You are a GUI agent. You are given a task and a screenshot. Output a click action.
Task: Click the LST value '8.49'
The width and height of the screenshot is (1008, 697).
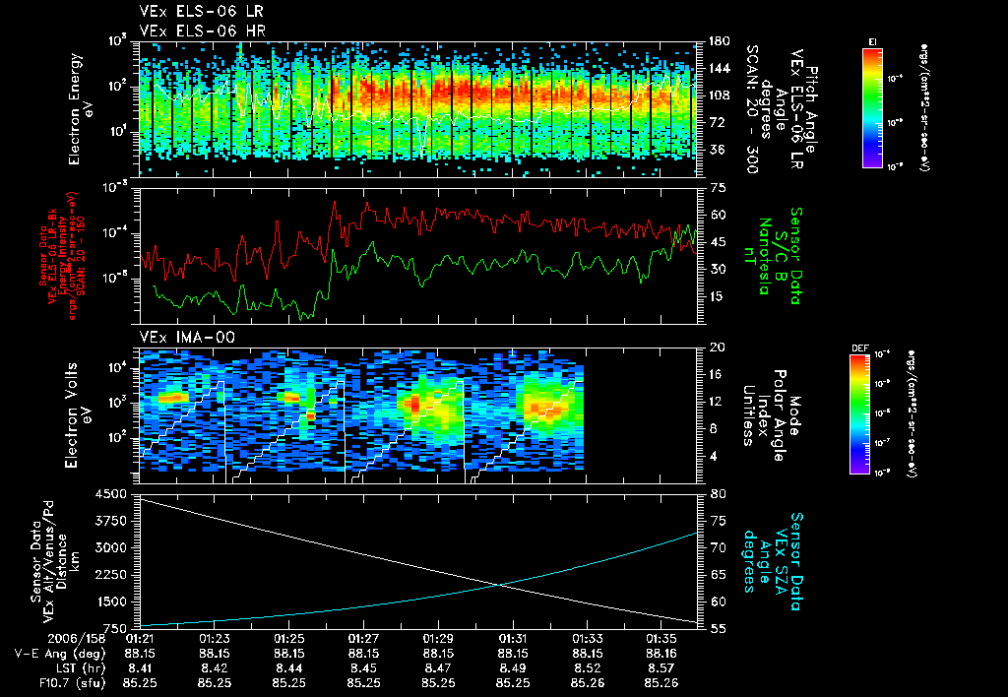[x=512, y=668]
